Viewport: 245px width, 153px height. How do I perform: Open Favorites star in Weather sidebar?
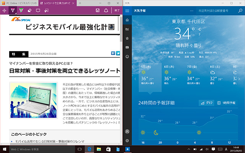(x=127, y=38)
